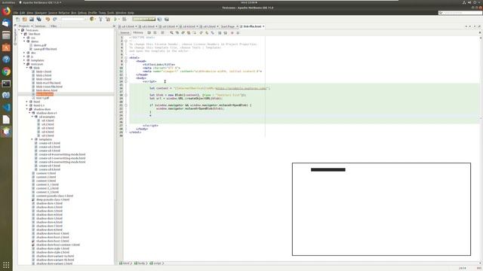Toggle the code fold at the head tag
Screen dimensions: 483x271
(x=126, y=61)
